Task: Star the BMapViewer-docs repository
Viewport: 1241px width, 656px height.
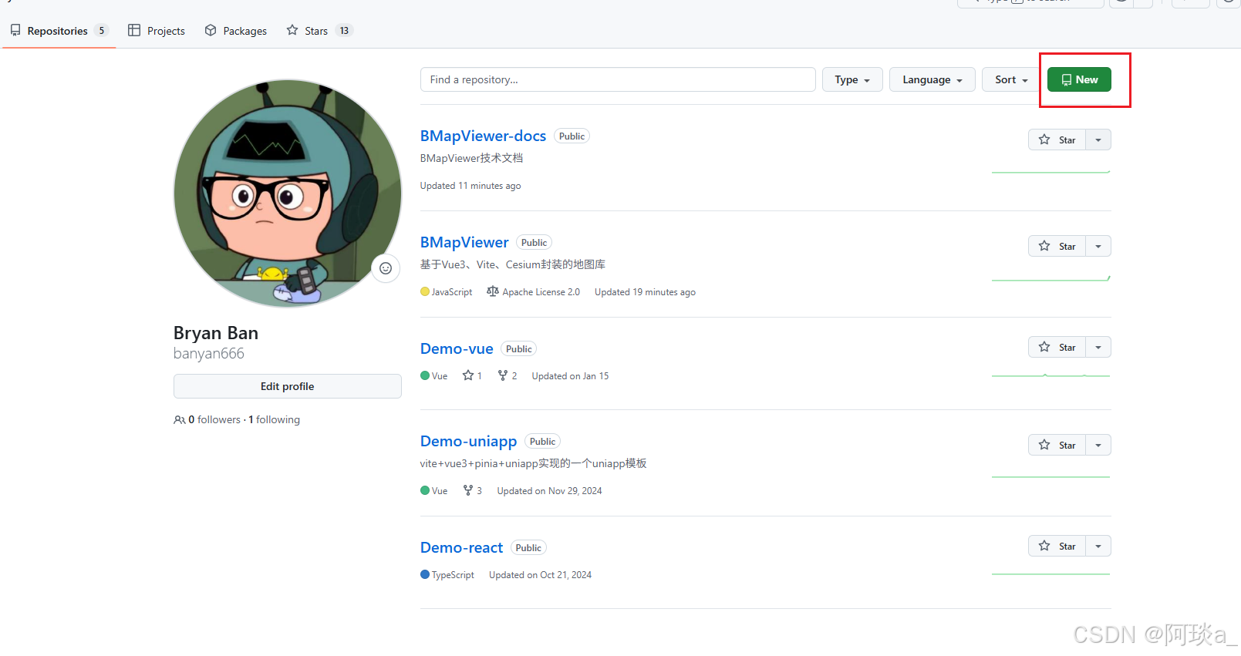Action: click(1057, 140)
